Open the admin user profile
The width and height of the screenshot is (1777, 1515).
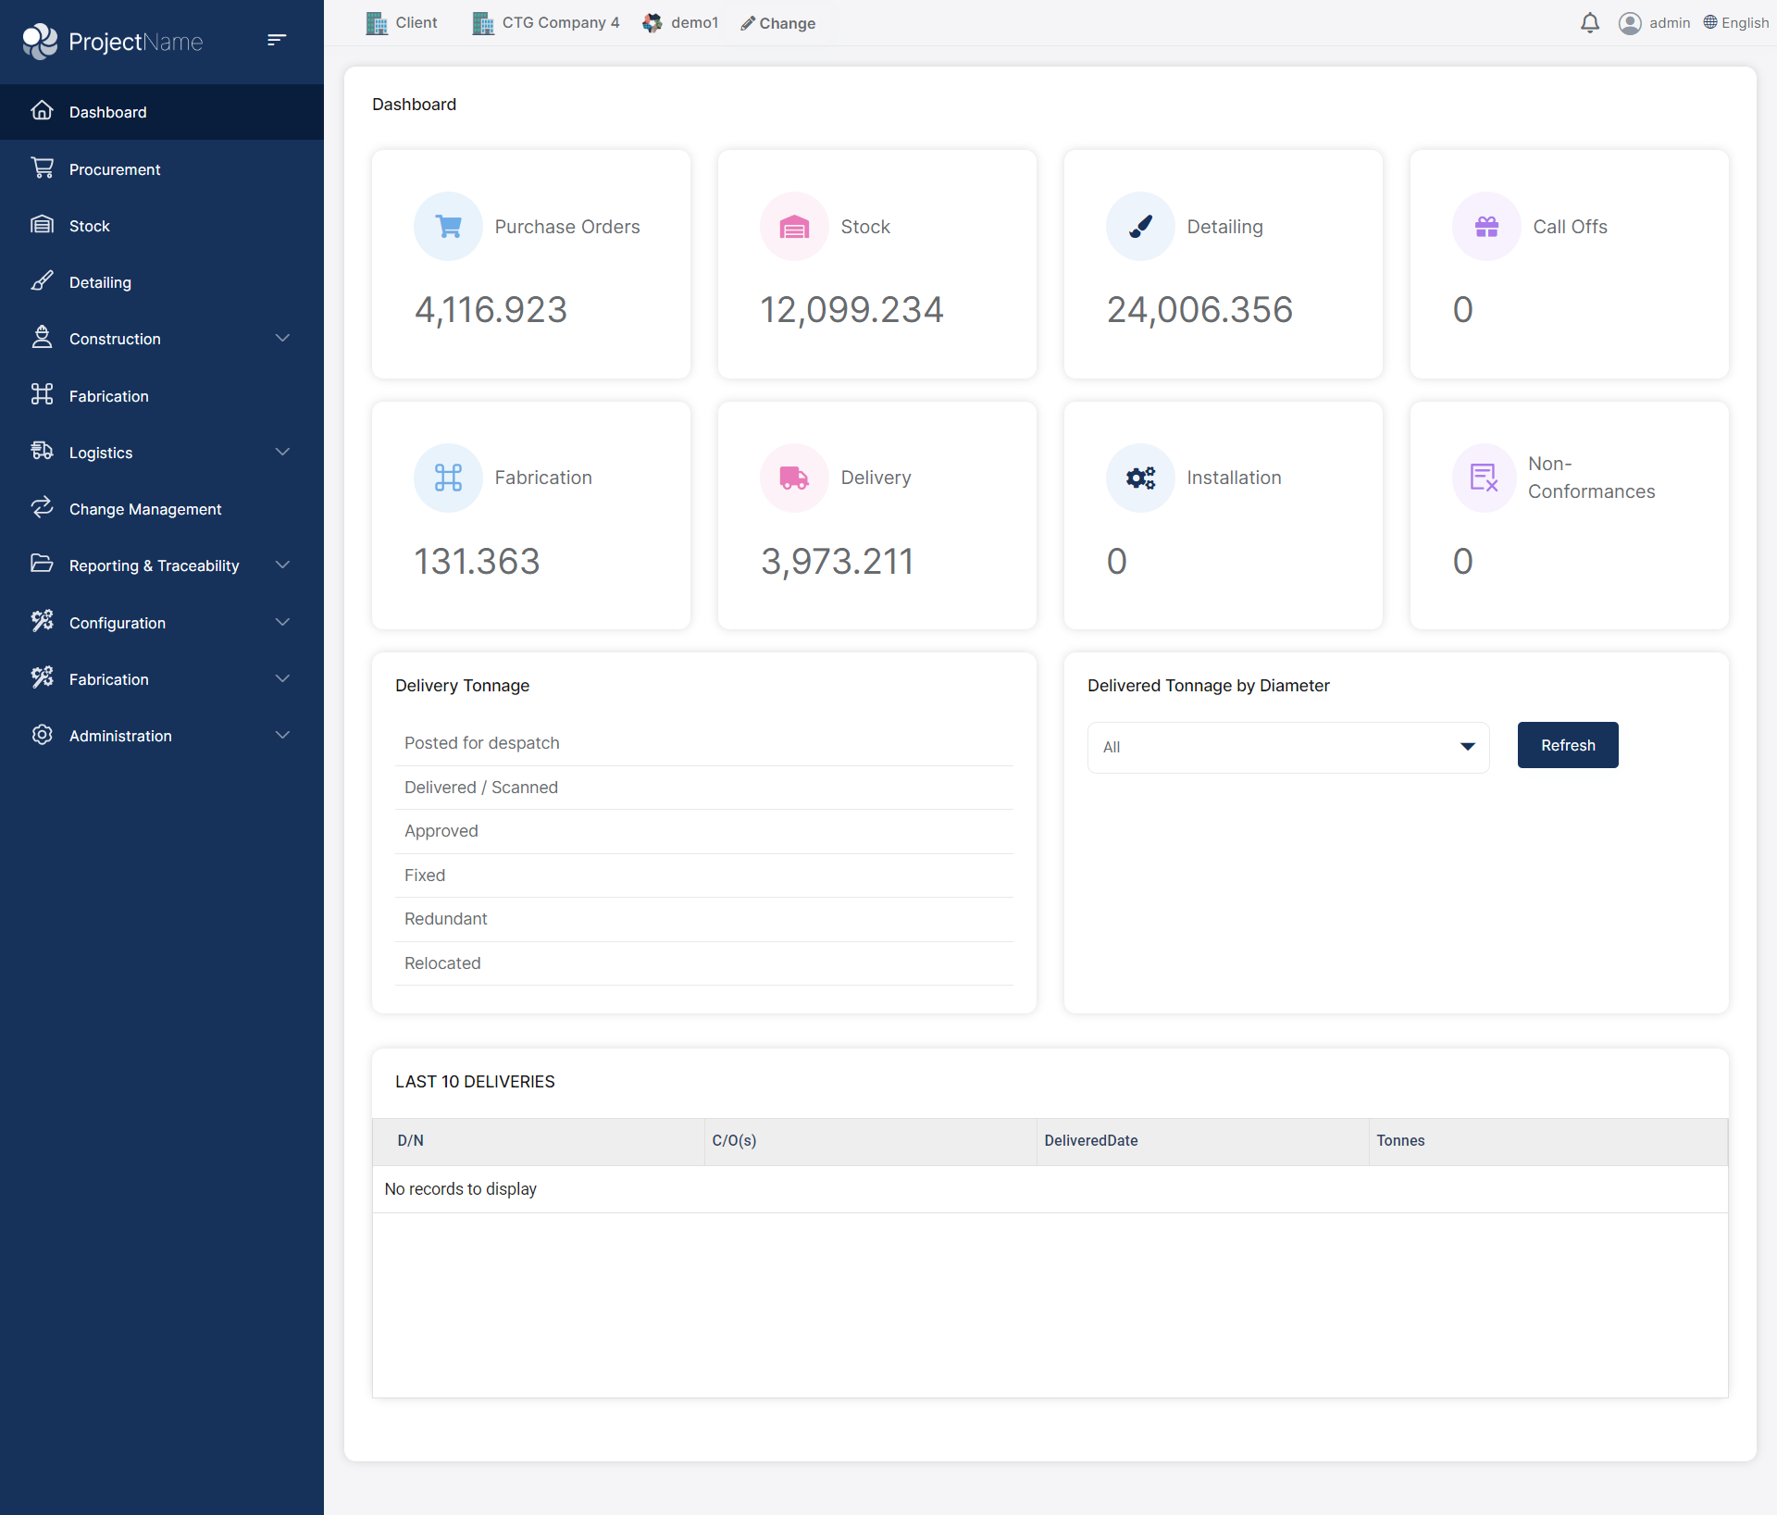1654,23
